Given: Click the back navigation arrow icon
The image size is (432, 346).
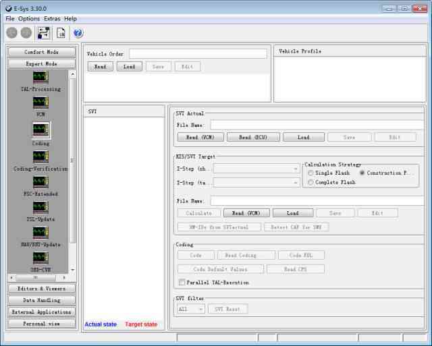Looking at the screenshot, I should tap(11, 33).
